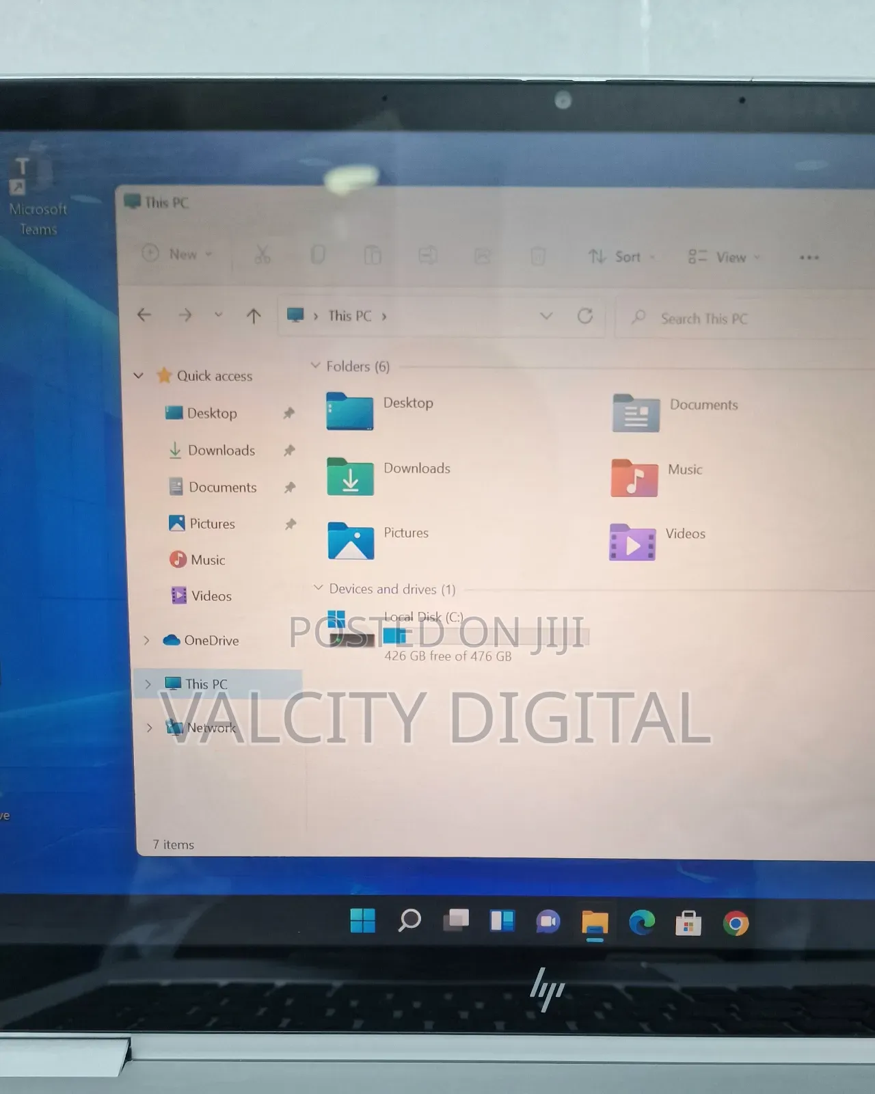Image resolution: width=875 pixels, height=1094 pixels.
Task: Click the '7 items' status bar text
Action: 174,844
